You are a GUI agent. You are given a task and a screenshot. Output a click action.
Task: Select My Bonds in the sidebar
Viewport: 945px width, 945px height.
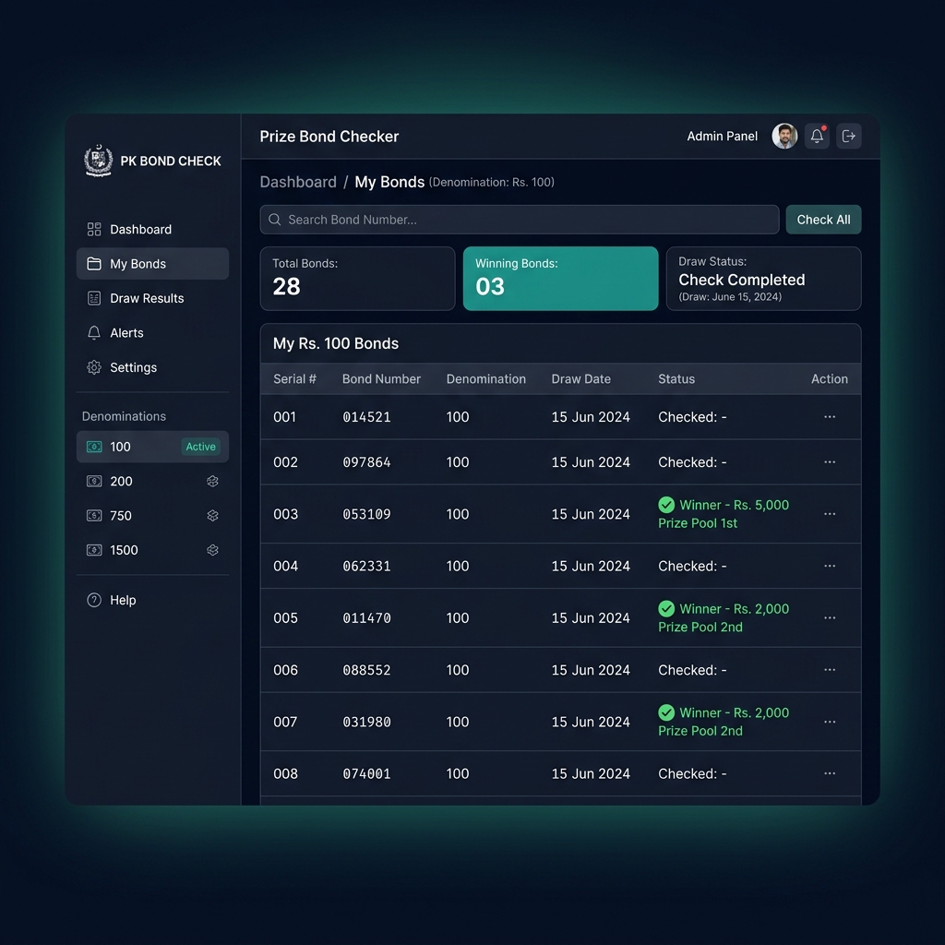(x=152, y=264)
